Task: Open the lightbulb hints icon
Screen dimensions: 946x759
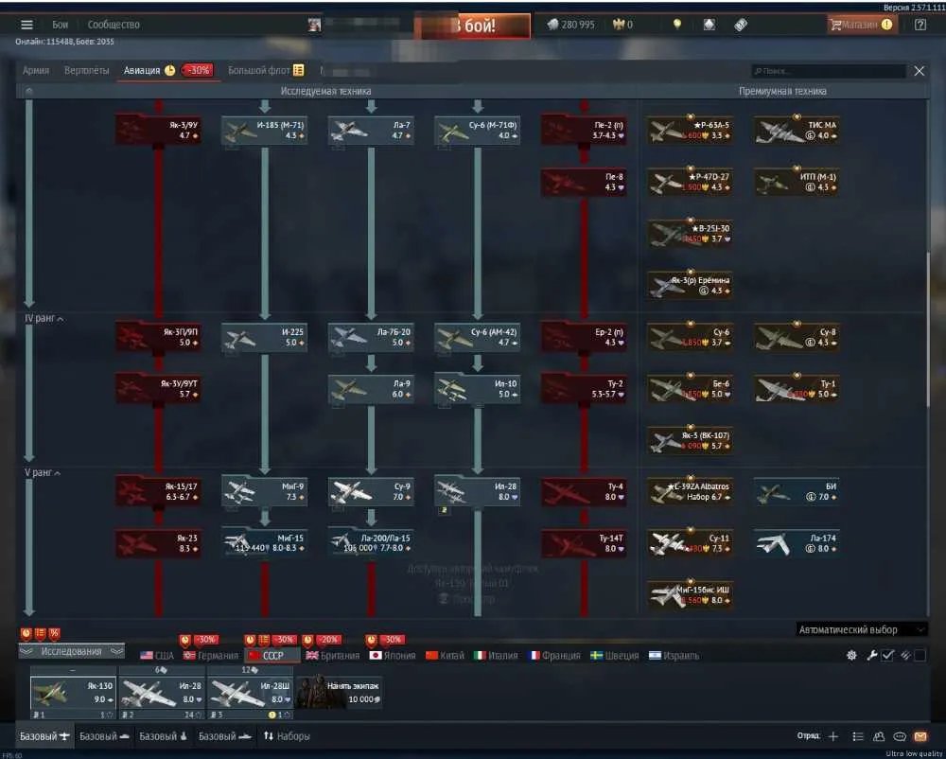Action: (x=677, y=25)
